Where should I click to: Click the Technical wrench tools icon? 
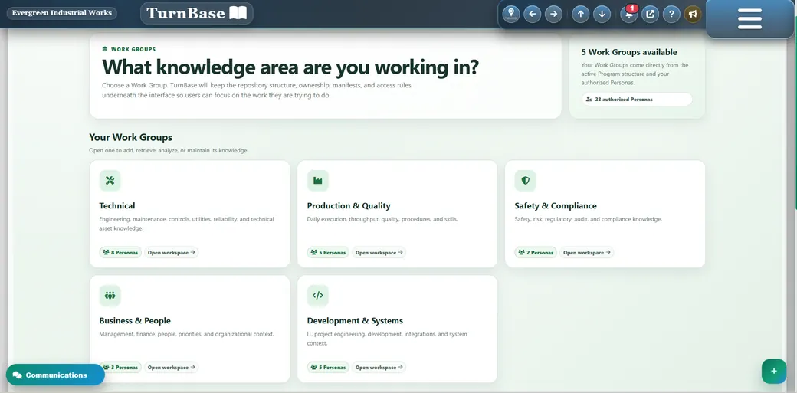pyautogui.click(x=110, y=181)
